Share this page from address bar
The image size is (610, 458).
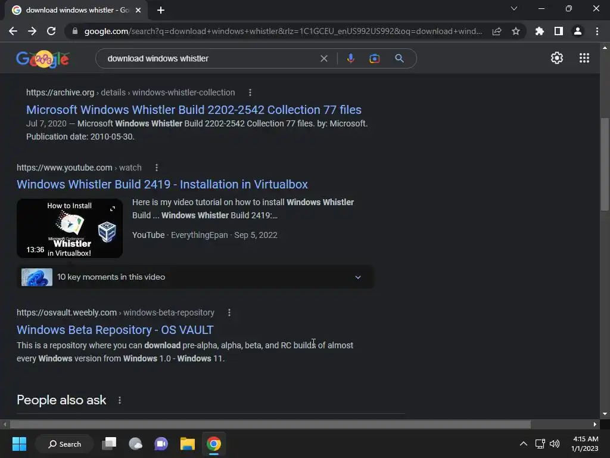pos(497,31)
